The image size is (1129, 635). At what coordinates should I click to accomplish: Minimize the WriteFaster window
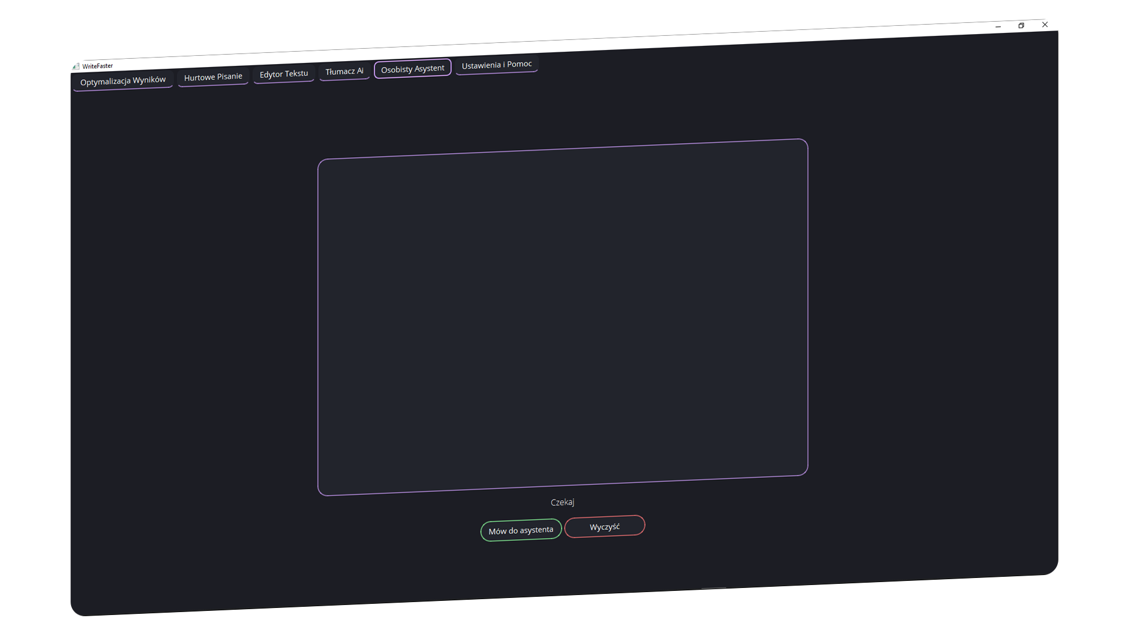[998, 27]
